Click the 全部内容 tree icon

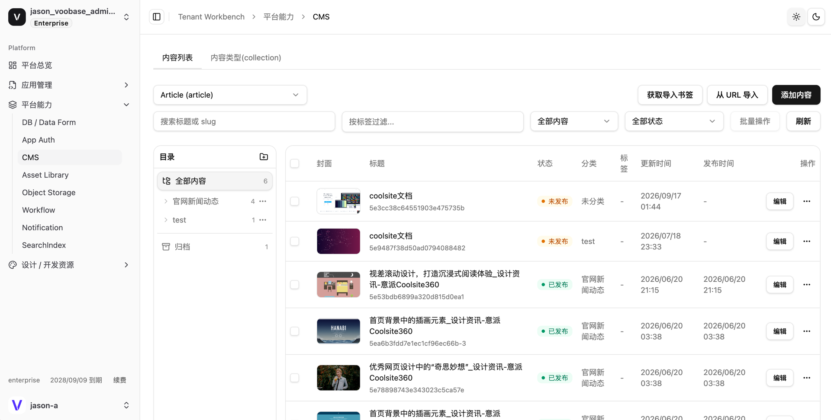tap(167, 181)
